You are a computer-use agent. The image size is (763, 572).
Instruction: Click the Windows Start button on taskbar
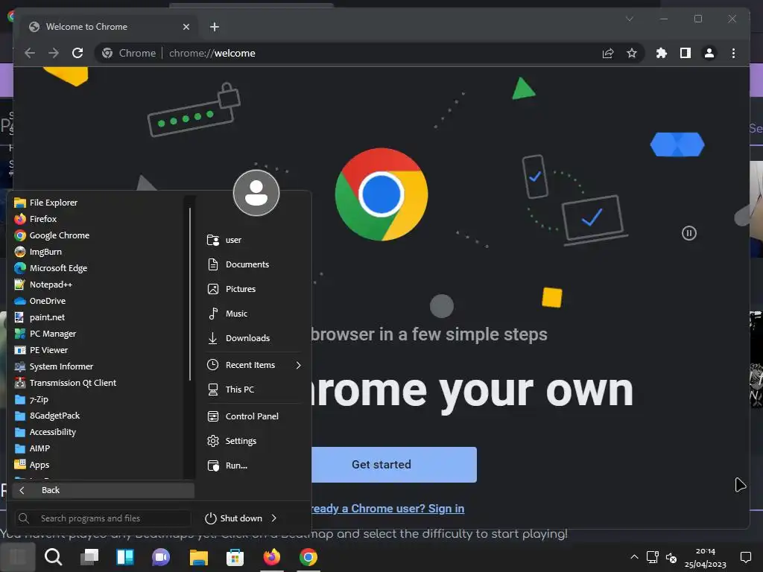coord(18,557)
